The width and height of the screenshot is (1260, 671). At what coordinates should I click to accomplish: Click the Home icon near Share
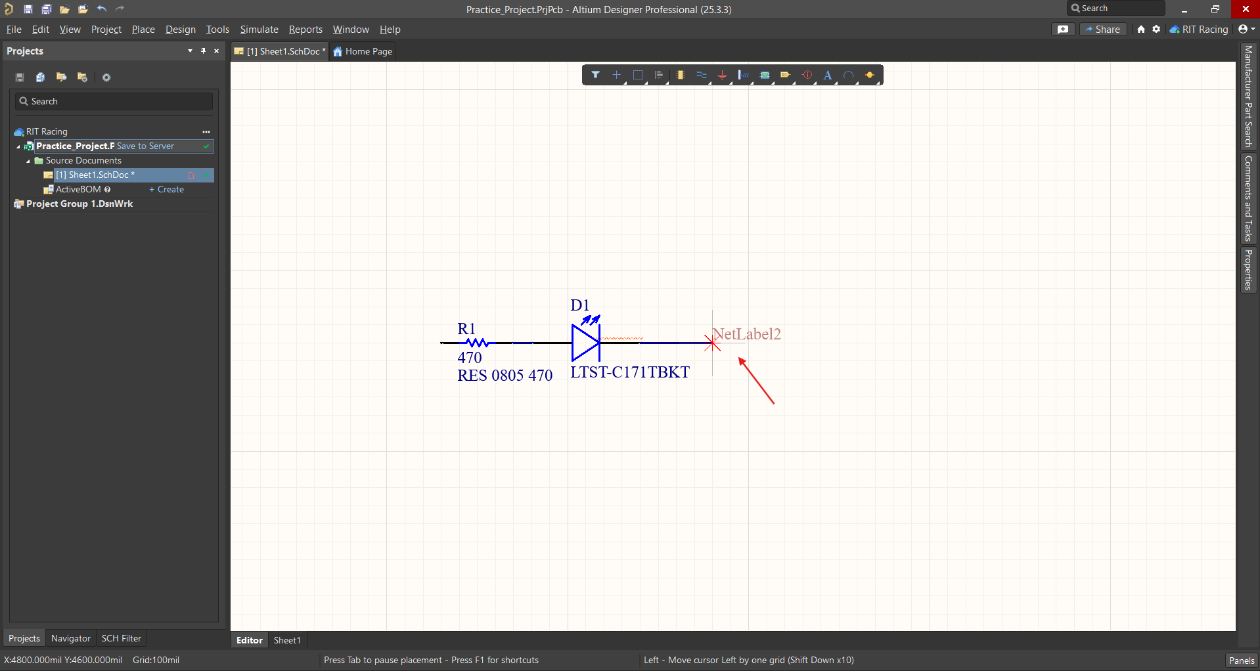[x=1141, y=30]
